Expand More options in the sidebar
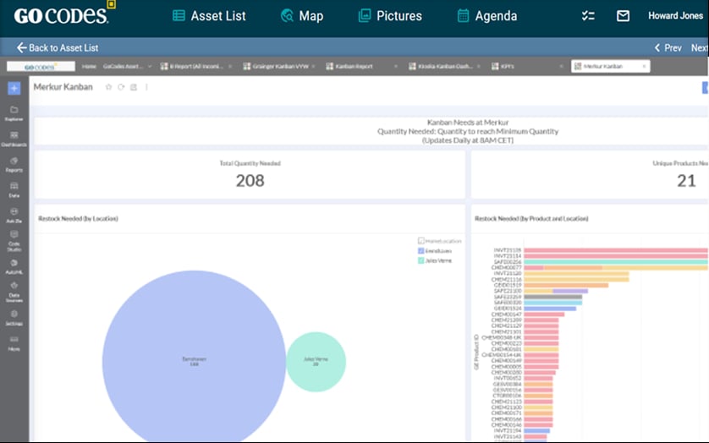Screen dimensions: 709x443 [x=14, y=342]
